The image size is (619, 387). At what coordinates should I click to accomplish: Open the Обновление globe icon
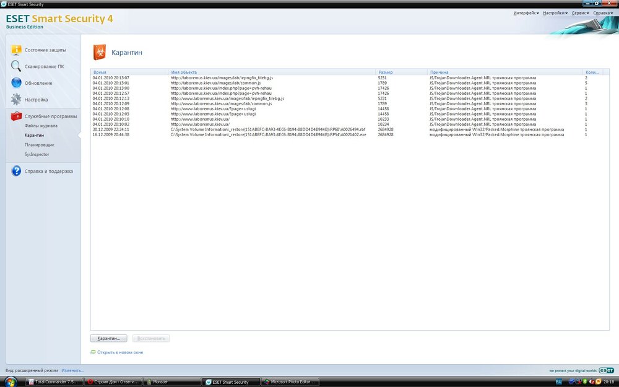pyautogui.click(x=16, y=83)
